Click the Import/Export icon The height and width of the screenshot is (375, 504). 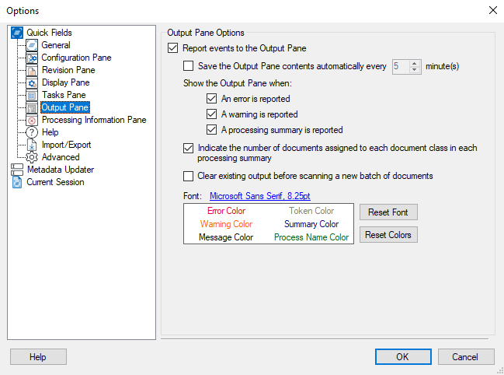click(32, 145)
